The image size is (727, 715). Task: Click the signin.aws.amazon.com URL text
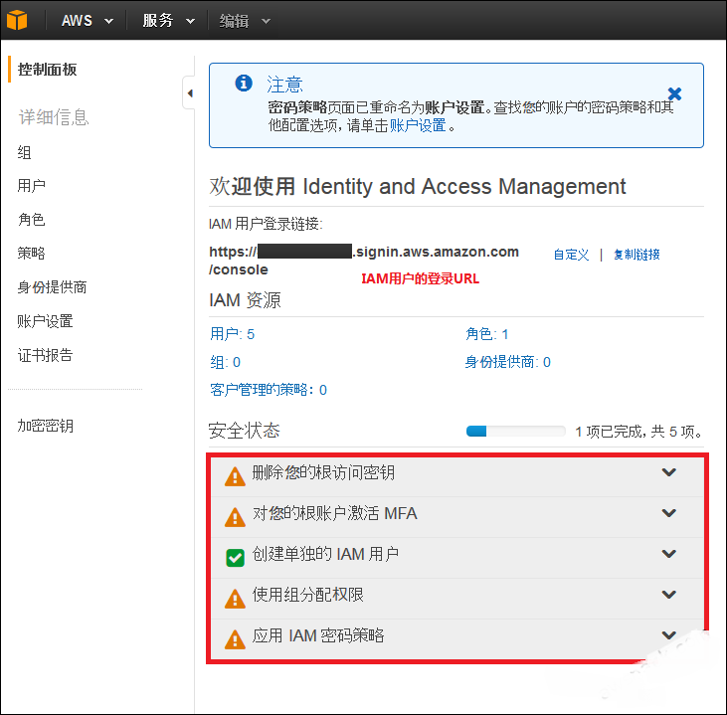point(364,261)
